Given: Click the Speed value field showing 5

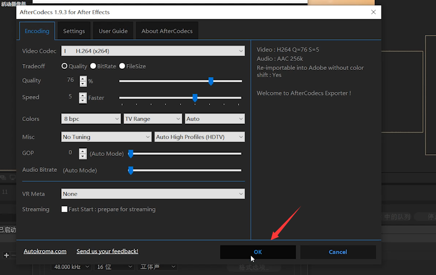Looking at the screenshot, I should click(71, 97).
